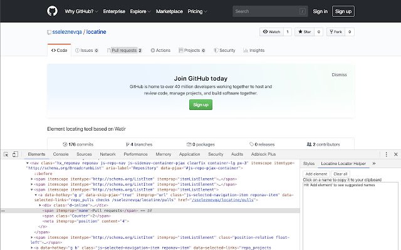Open the Audits tab
Screen dimensions: 401x250
[x=237, y=154]
